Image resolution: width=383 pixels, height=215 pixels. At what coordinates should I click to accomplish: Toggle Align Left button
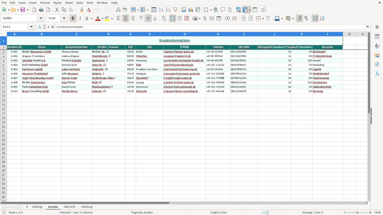[x=118, y=18]
